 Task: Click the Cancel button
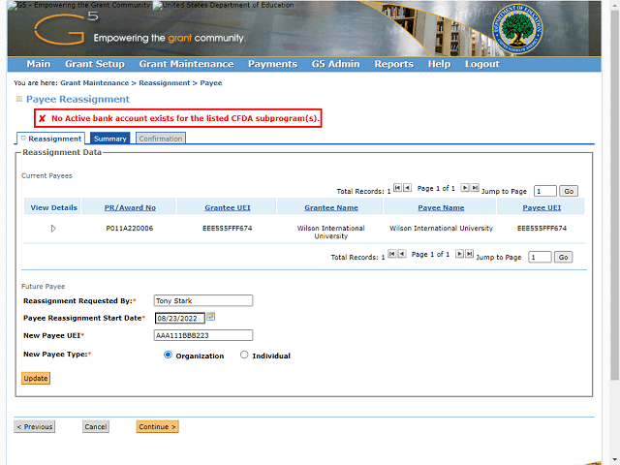coord(96,426)
